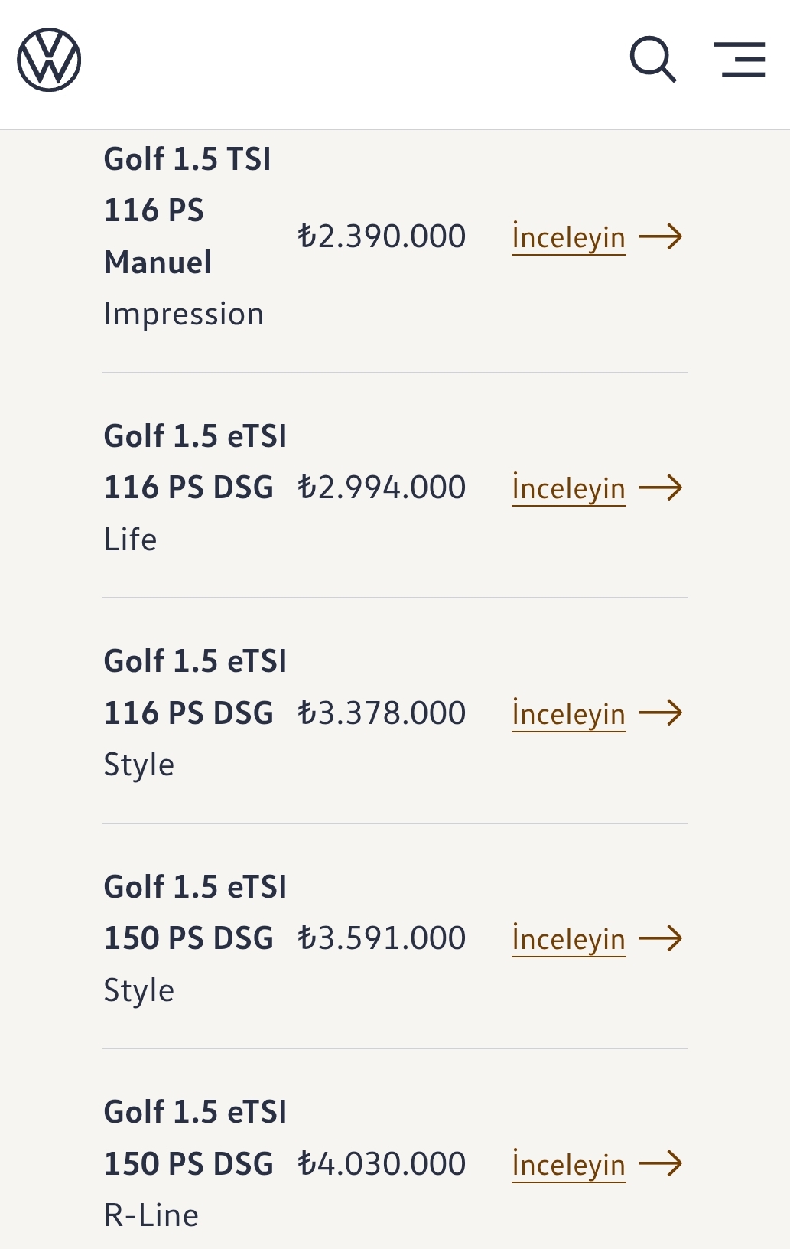Click arrow icon next to ₺3.591.000 Style row
The image size is (790, 1249).
click(x=661, y=938)
